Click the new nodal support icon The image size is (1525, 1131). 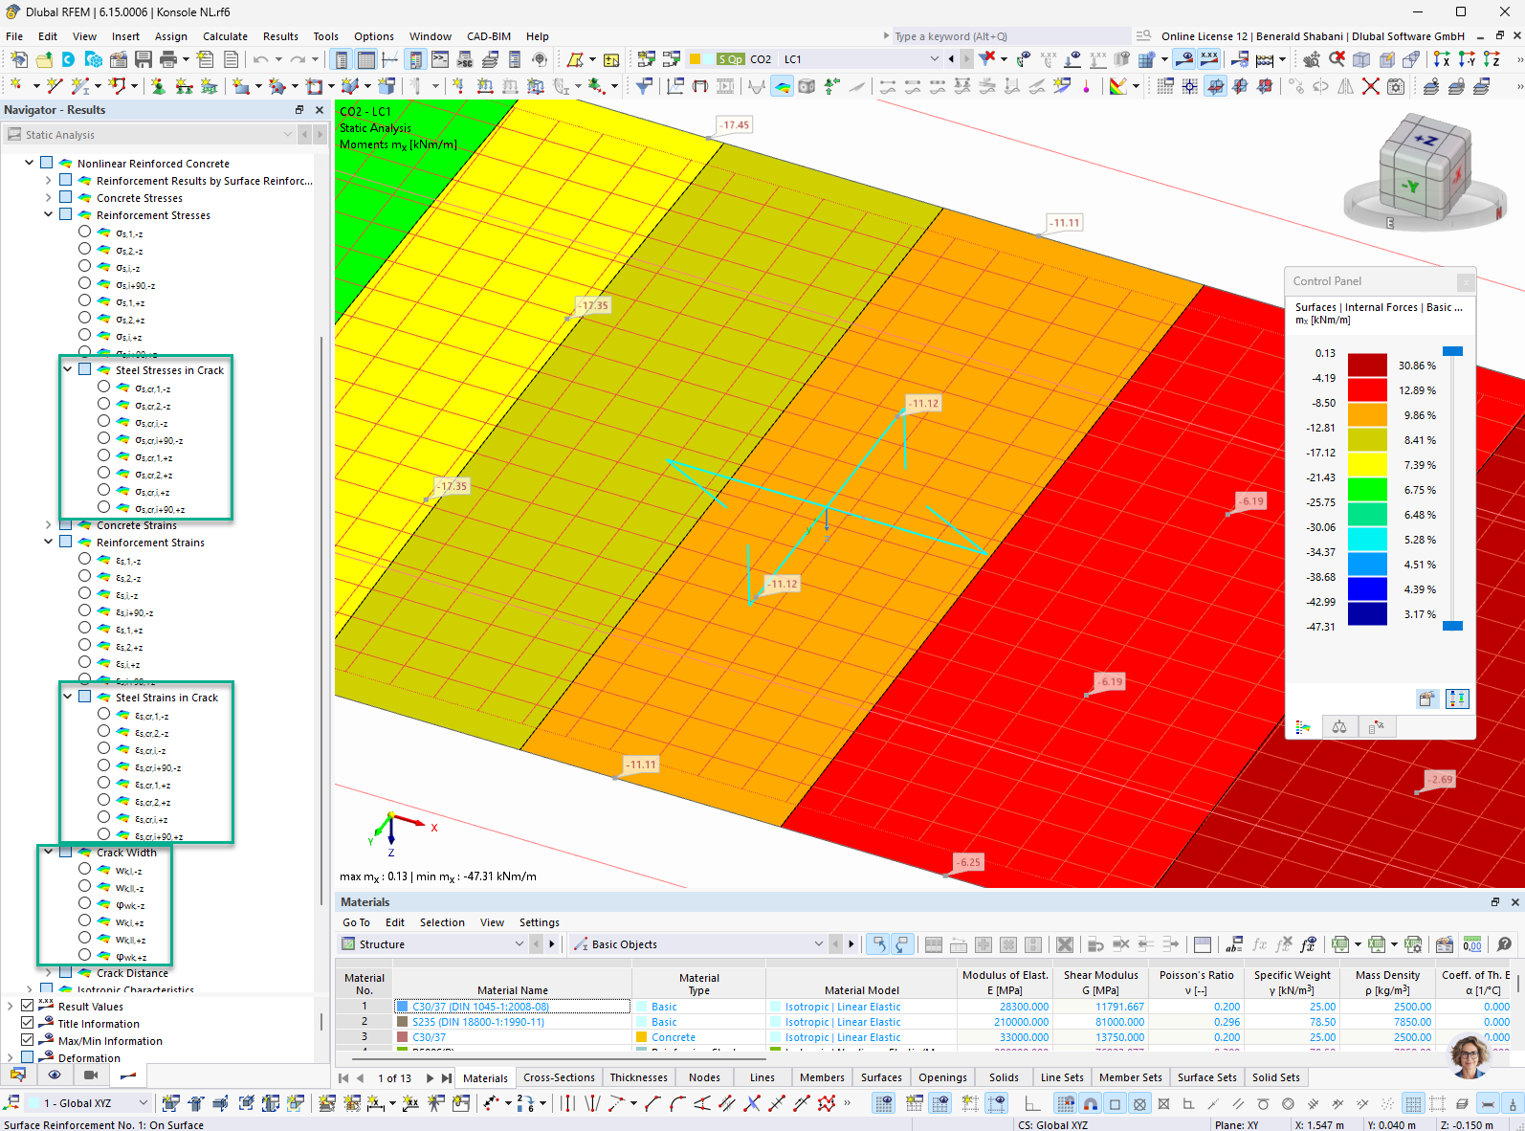(158, 86)
